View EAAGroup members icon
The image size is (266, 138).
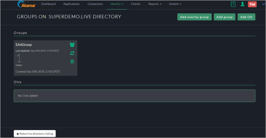(72, 45)
